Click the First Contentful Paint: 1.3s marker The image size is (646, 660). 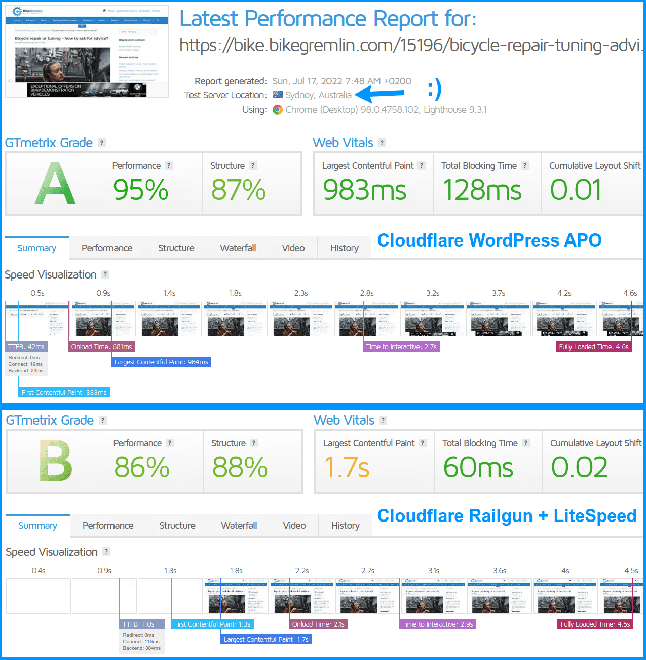click(212, 624)
